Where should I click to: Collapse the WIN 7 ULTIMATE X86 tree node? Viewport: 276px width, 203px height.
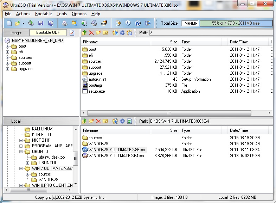[x=21, y=168]
